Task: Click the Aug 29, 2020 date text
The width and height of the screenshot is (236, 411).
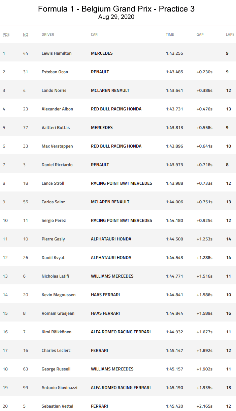Action: pyautogui.click(x=116, y=17)
